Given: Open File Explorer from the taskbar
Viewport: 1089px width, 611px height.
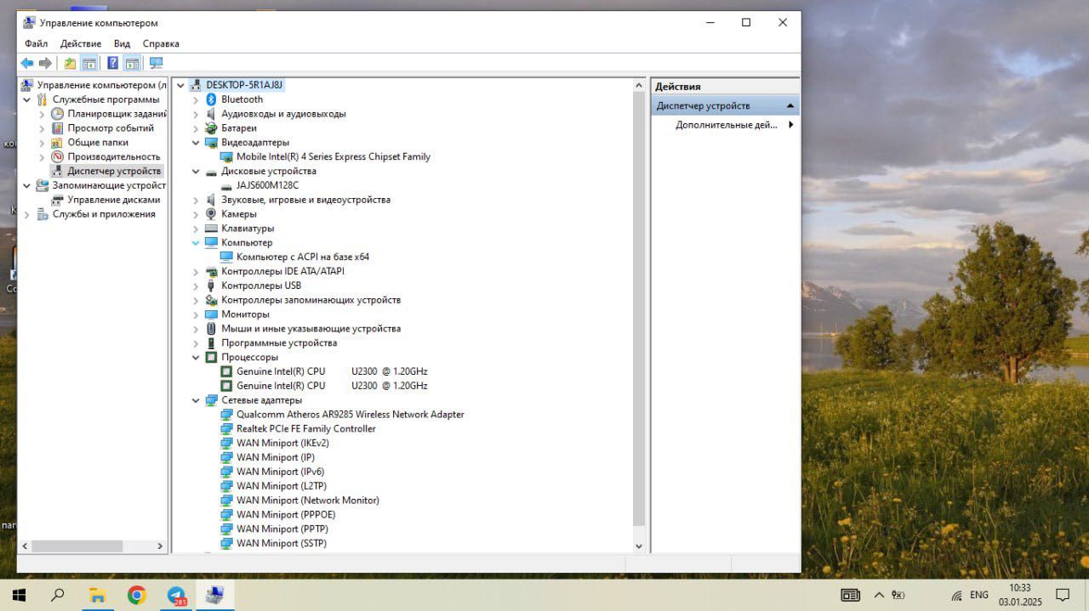Looking at the screenshot, I should click(97, 595).
